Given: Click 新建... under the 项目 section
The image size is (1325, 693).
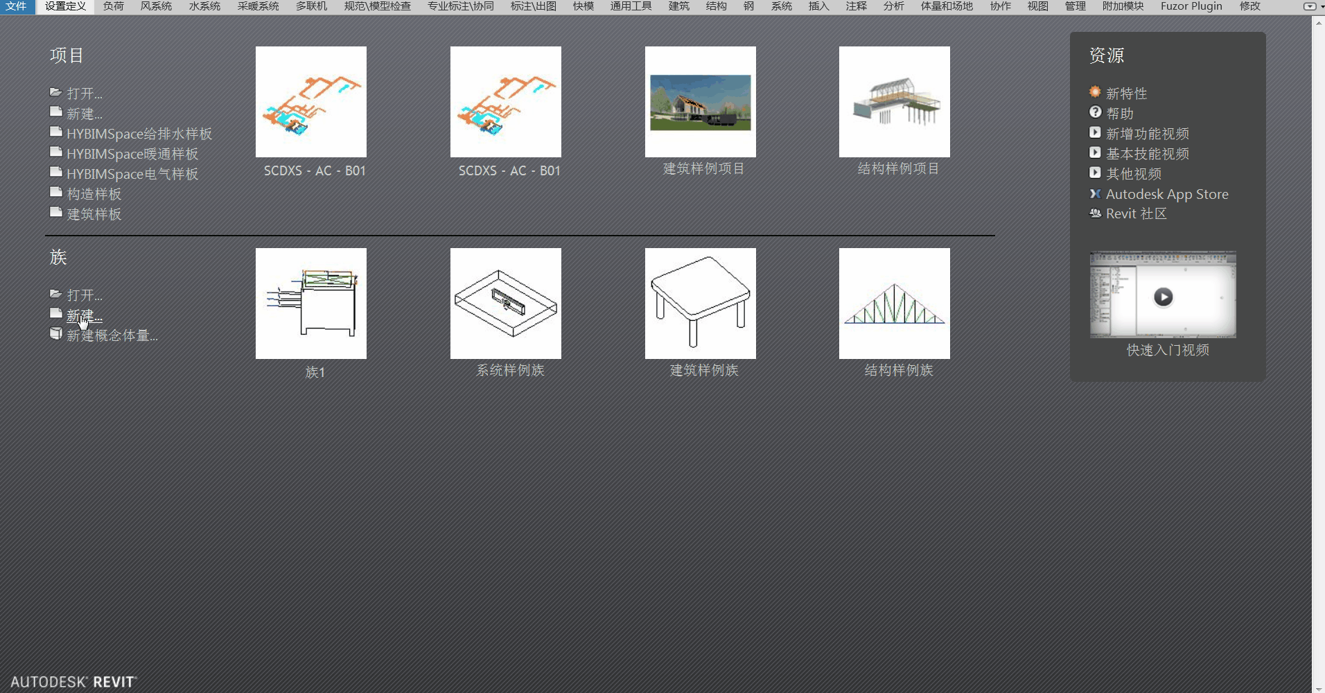Looking at the screenshot, I should point(85,114).
